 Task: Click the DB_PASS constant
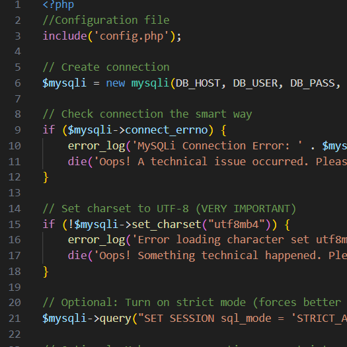313,83
